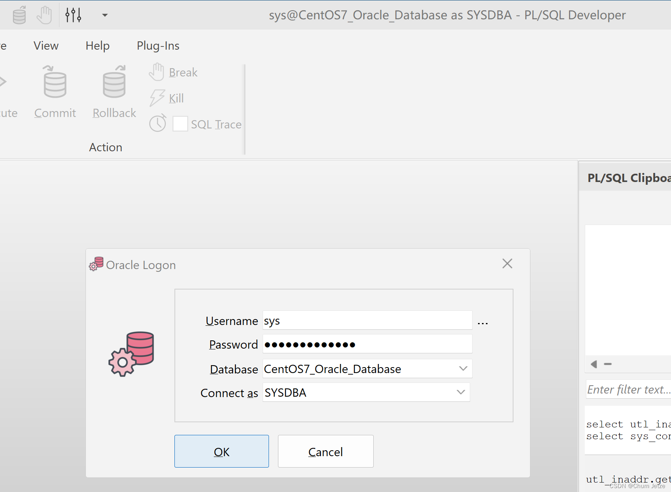
Task: Click OK to log on
Action: [222, 451]
